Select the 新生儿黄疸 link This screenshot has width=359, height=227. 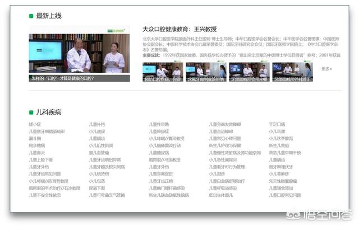(x=279, y=145)
